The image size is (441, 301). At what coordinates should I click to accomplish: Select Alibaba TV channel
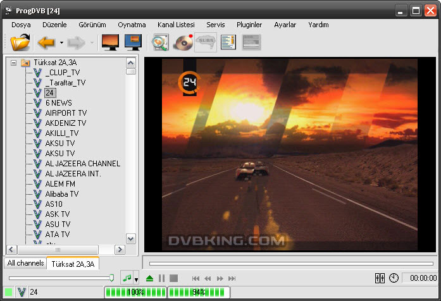(62, 194)
